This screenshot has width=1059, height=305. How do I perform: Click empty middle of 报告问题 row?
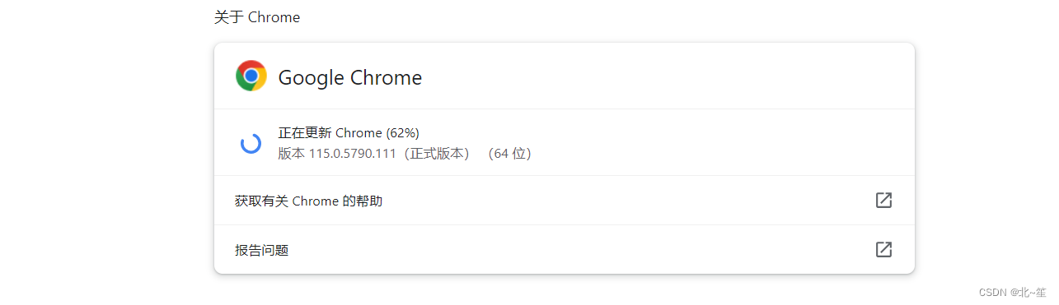(577, 250)
